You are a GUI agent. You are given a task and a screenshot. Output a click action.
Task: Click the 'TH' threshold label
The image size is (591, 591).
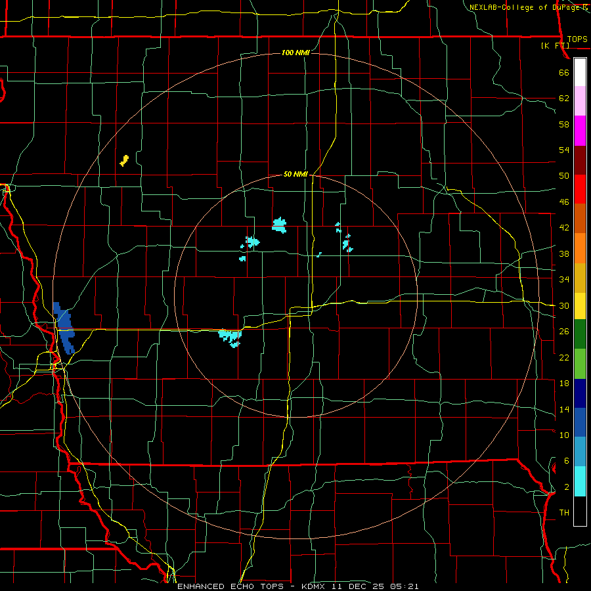(564, 513)
